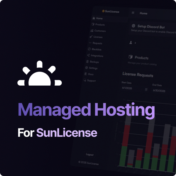This screenshot has width=176, height=176.
Task: Toggle the hamburger menu icon
Action: [133, 13]
